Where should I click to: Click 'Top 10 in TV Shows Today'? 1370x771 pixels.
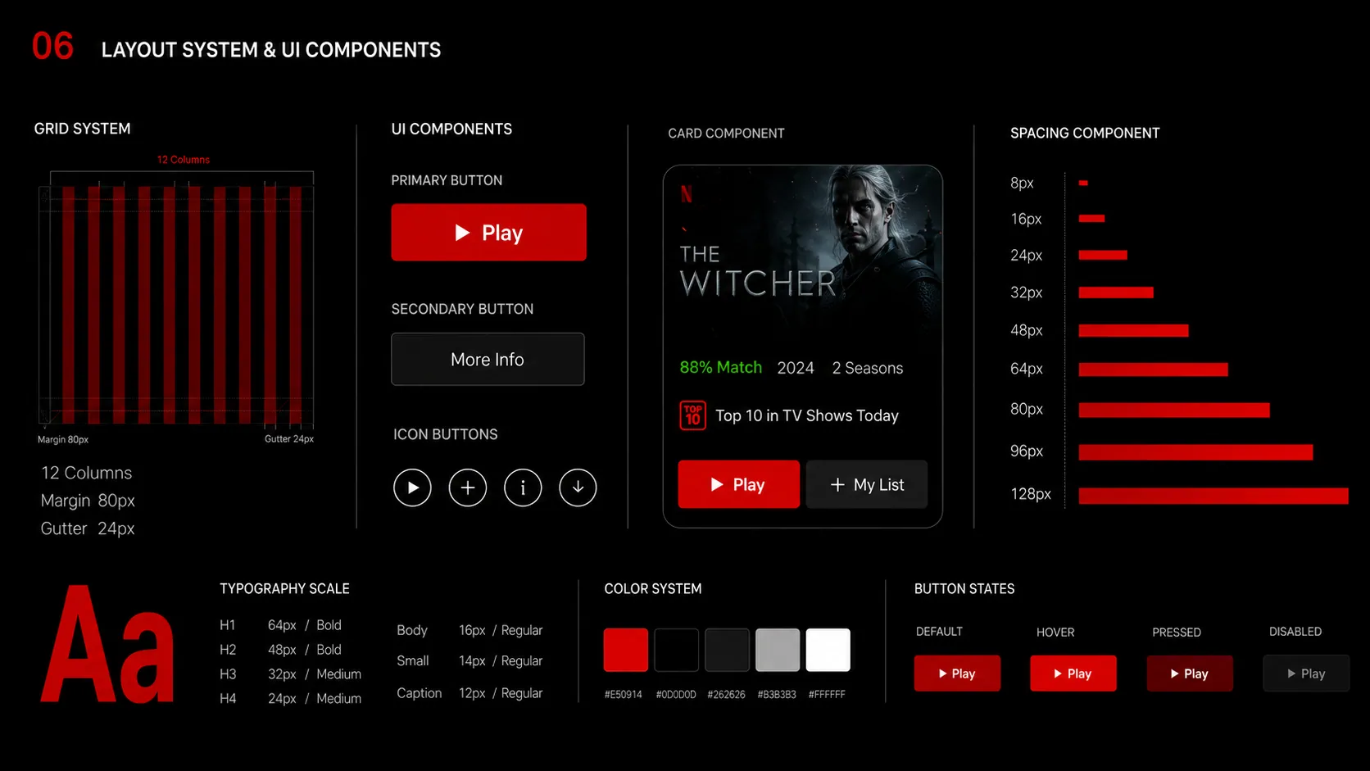click(x=807, y=415)
